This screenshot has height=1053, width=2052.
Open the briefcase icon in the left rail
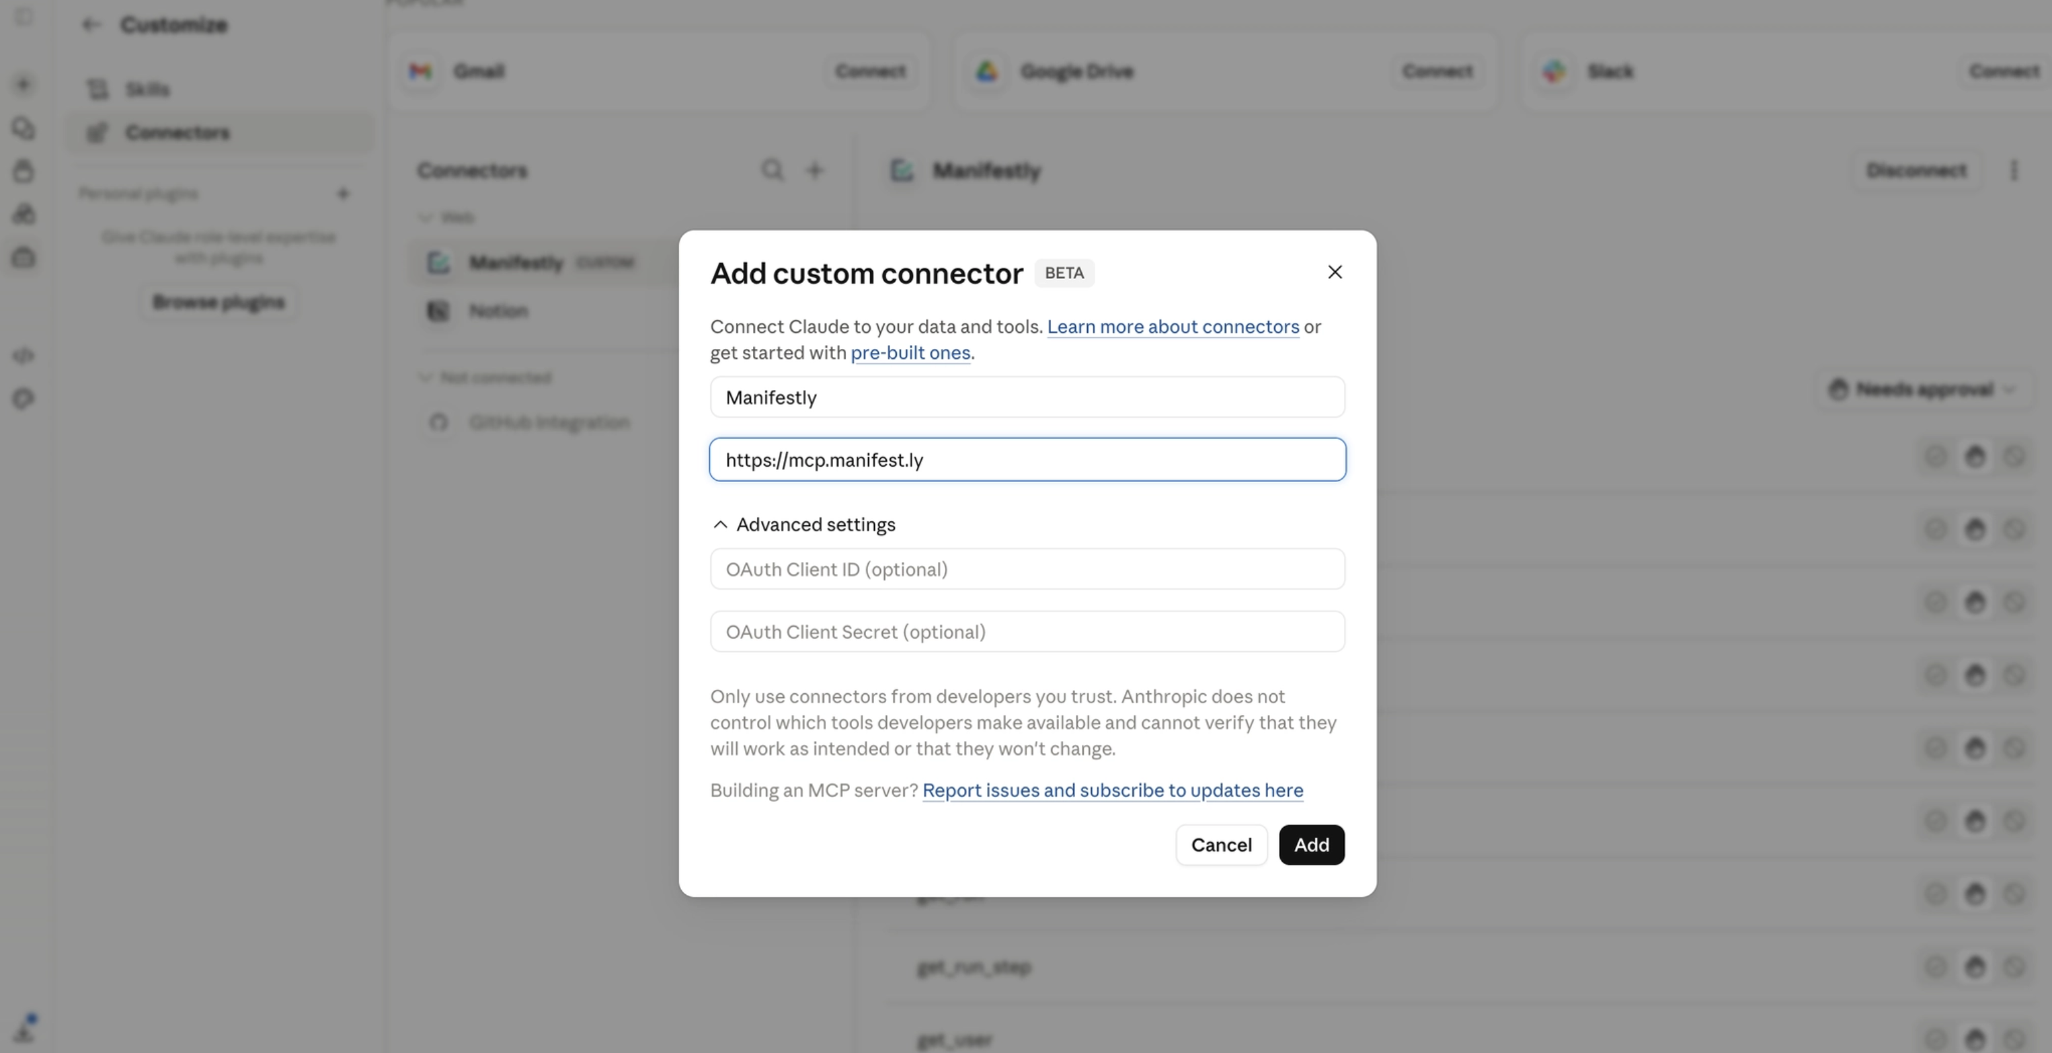click(24, 258)
